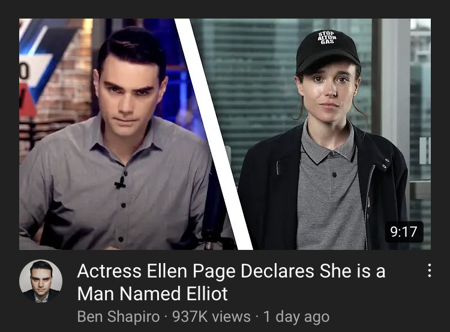The width and height of the screenshot is (450, 332).
Task: Open the round channel avatar beside the title
Action: click(x=41, y=281)
